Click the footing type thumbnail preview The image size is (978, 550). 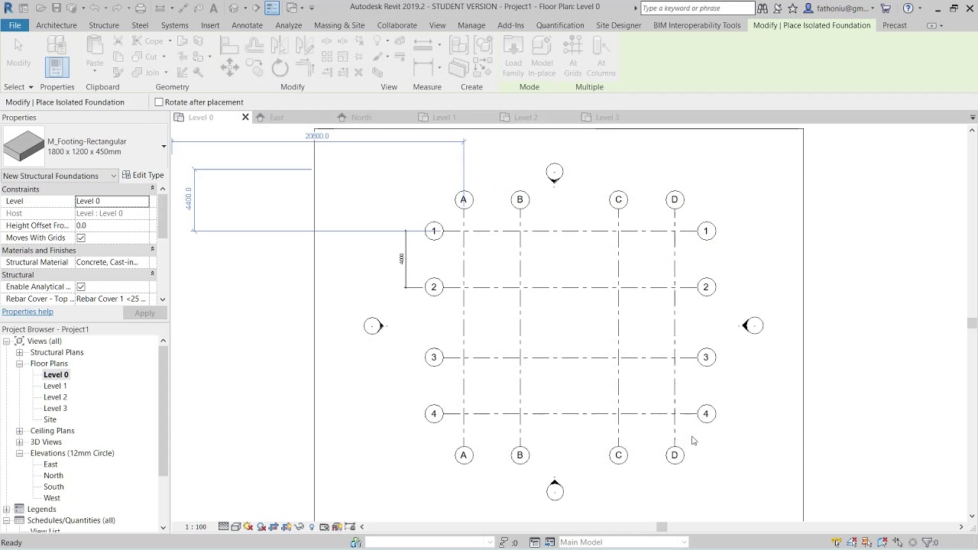[x=24, y=147]
